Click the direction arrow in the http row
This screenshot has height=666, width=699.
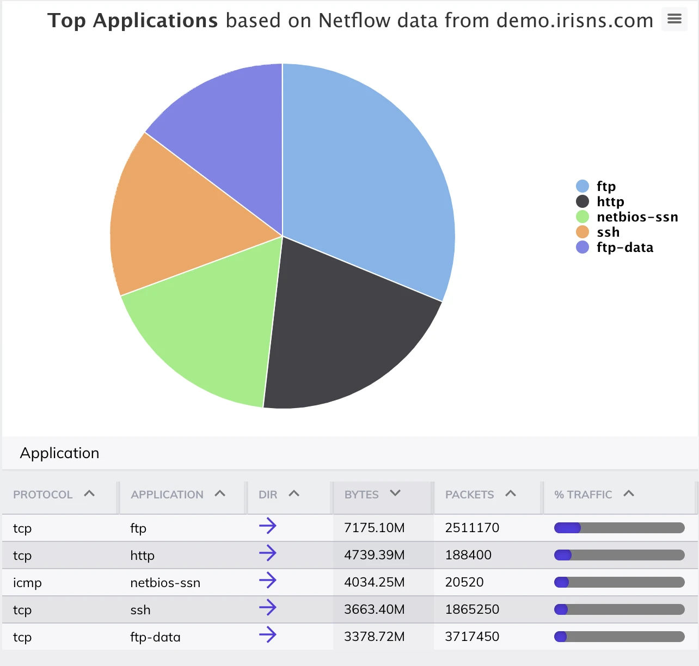[x=267, y=553]
